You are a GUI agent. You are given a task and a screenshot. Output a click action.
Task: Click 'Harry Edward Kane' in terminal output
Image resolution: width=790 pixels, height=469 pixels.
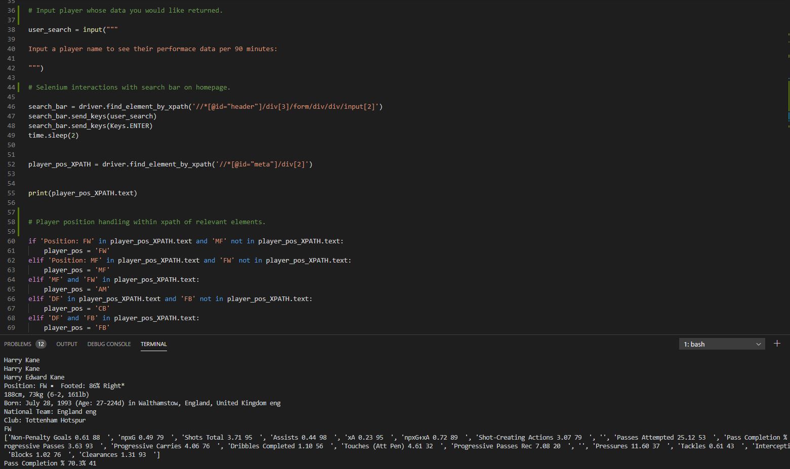(34, 377)
